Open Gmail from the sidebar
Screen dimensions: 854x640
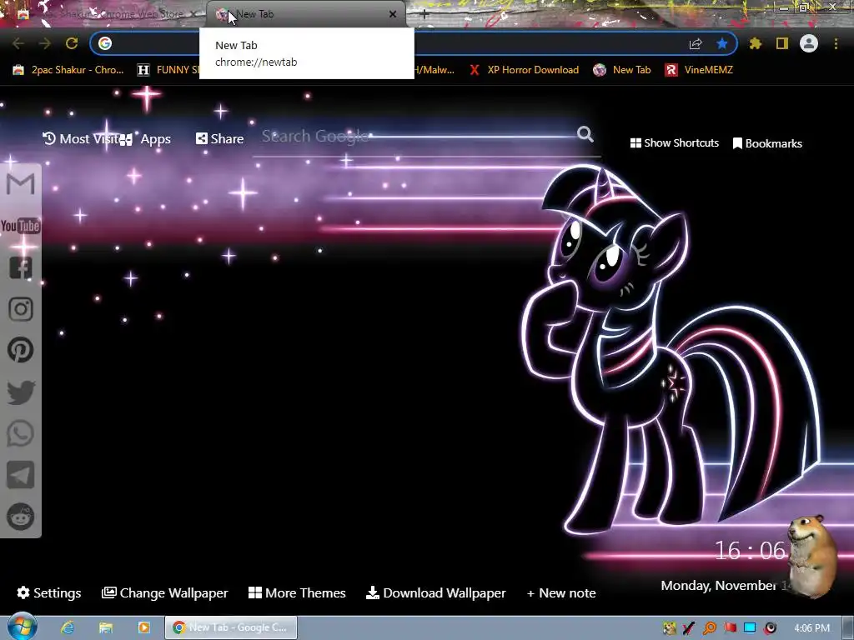21,184
